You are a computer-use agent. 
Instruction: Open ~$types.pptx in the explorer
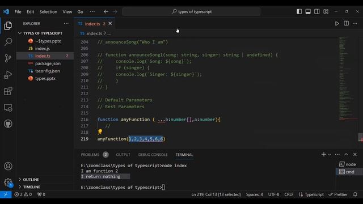pyautogui.click(x=45, y=41)
